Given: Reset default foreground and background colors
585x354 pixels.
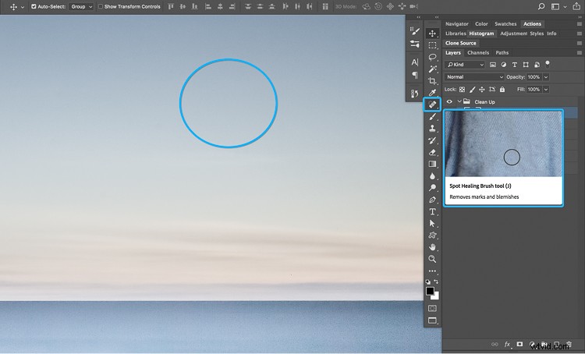Looking at the screenshot, I should [428, 282].
